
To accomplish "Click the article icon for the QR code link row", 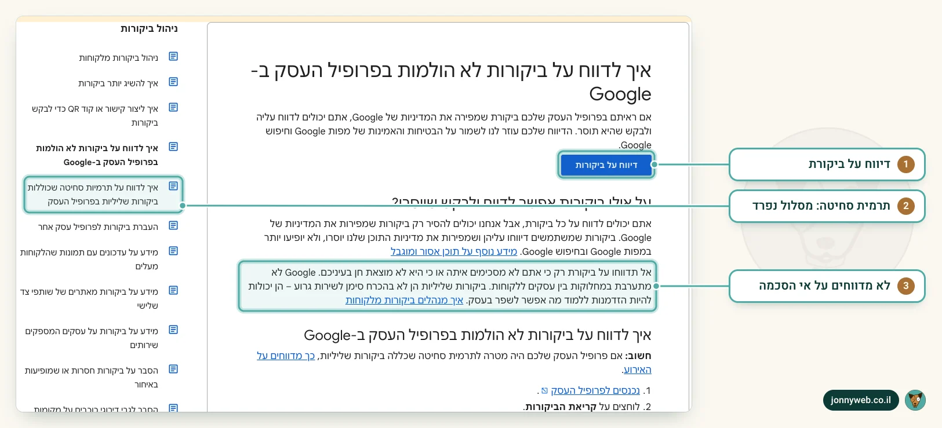I will coord(173,108).
